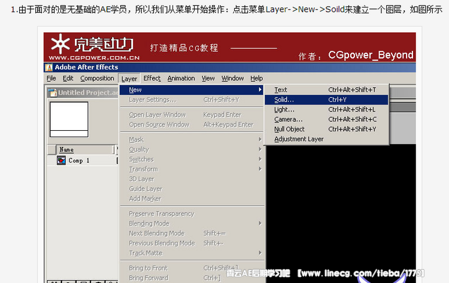Click the project preview thumbnail box
Viewport: 449px width, 283px height.
pos(69,119)
